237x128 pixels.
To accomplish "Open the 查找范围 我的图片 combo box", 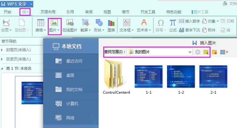I will (x=159, y=52).
